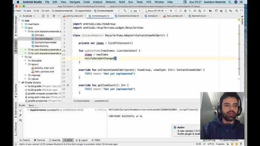
Task: Click ContatoAdapter in editor breadcrumb
Action: click(82, 101)
